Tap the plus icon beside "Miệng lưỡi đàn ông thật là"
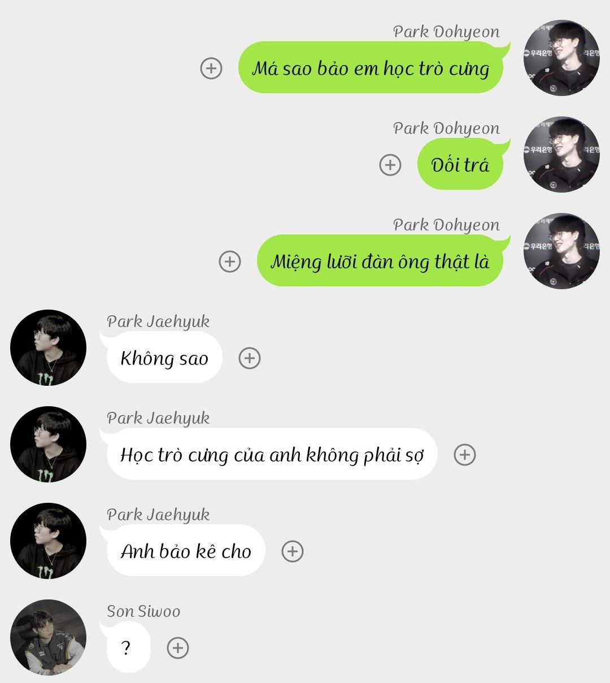 click(x=229, y=262)
